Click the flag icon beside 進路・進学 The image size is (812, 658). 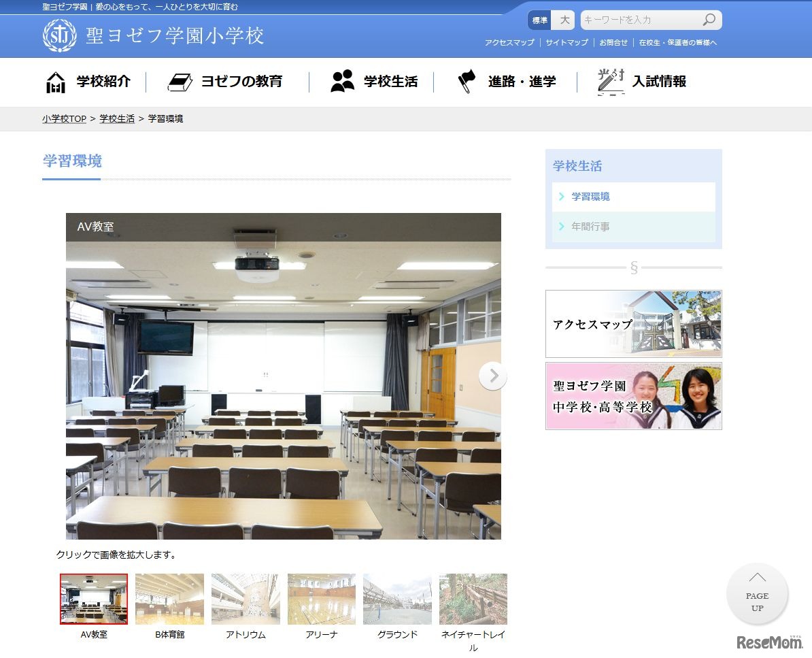(x=467, y=82)
